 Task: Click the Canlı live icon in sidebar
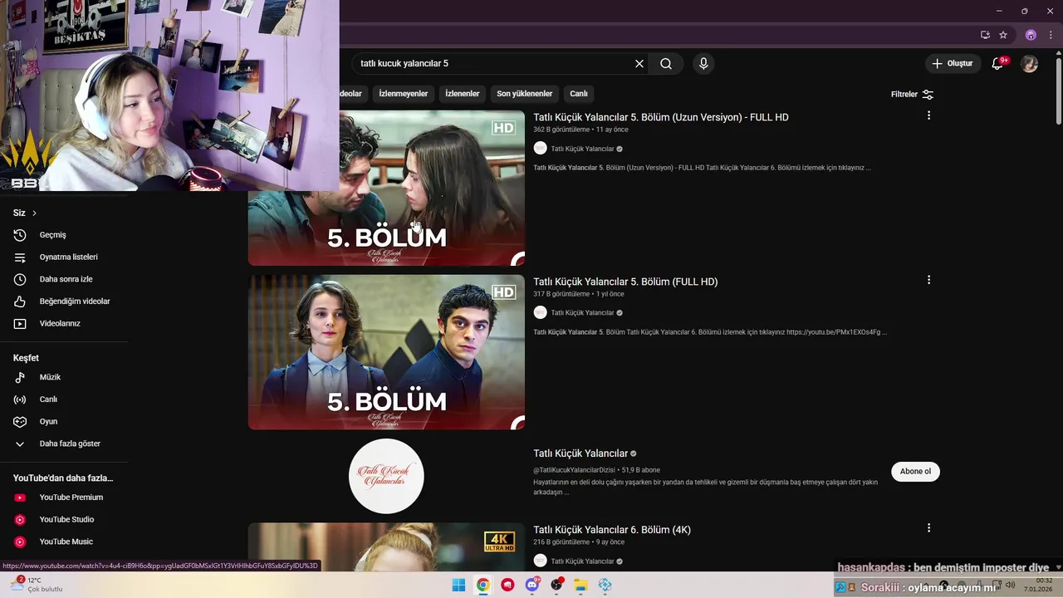(x=20, y=399)
